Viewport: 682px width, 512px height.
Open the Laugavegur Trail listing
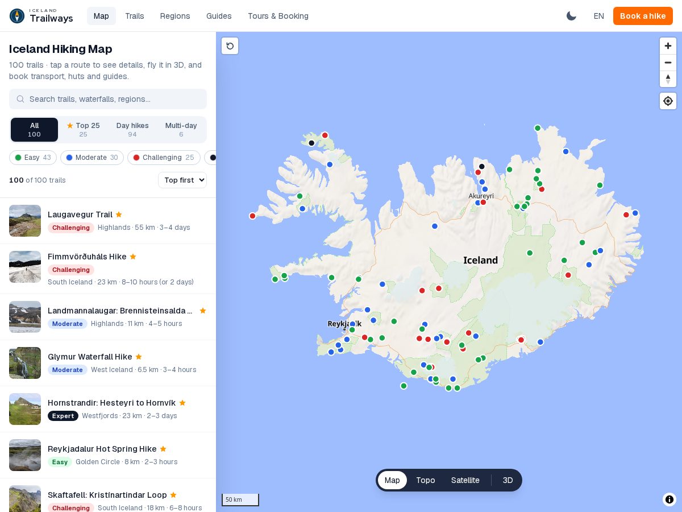(x=108, y=221)
